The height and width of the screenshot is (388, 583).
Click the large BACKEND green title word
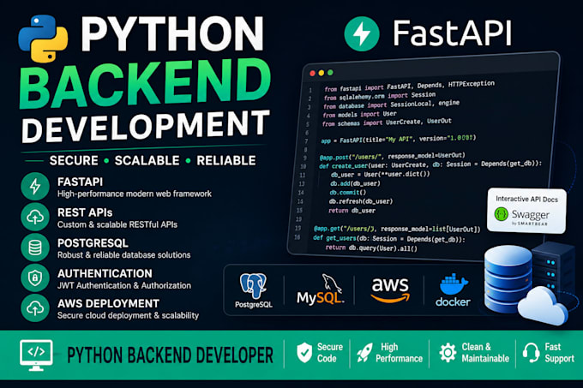145,83
